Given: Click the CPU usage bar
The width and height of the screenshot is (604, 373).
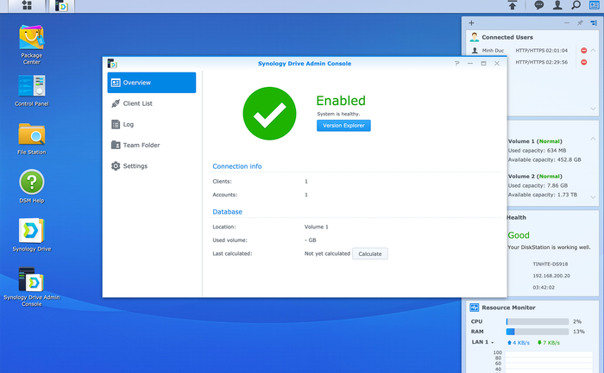Looking at the screenshot, I should point(538,321).
